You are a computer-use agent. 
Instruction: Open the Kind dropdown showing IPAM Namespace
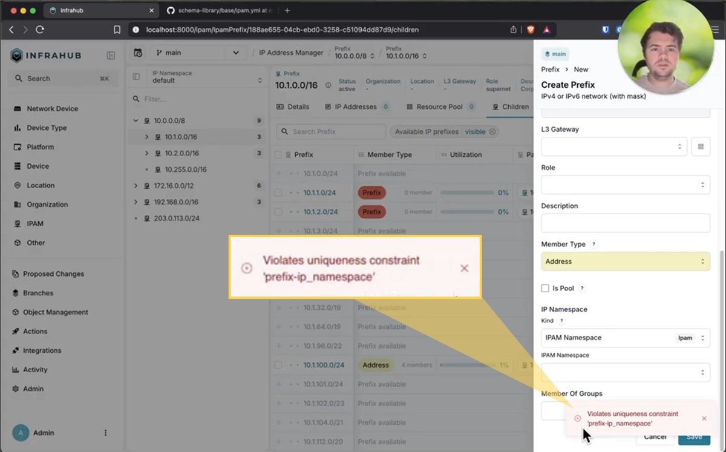[626, 338]
